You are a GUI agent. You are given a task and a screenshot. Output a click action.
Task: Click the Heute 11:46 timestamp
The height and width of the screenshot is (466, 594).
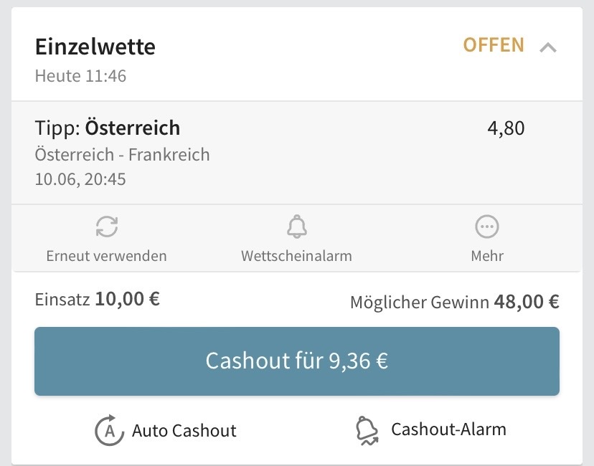[80, 76]
